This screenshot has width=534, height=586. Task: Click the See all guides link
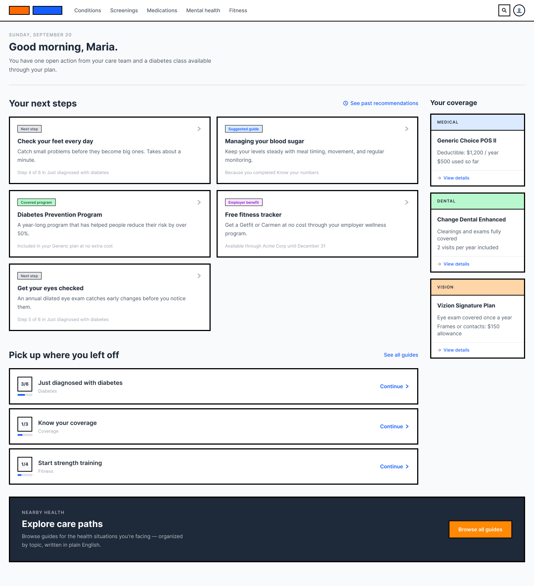401,355
